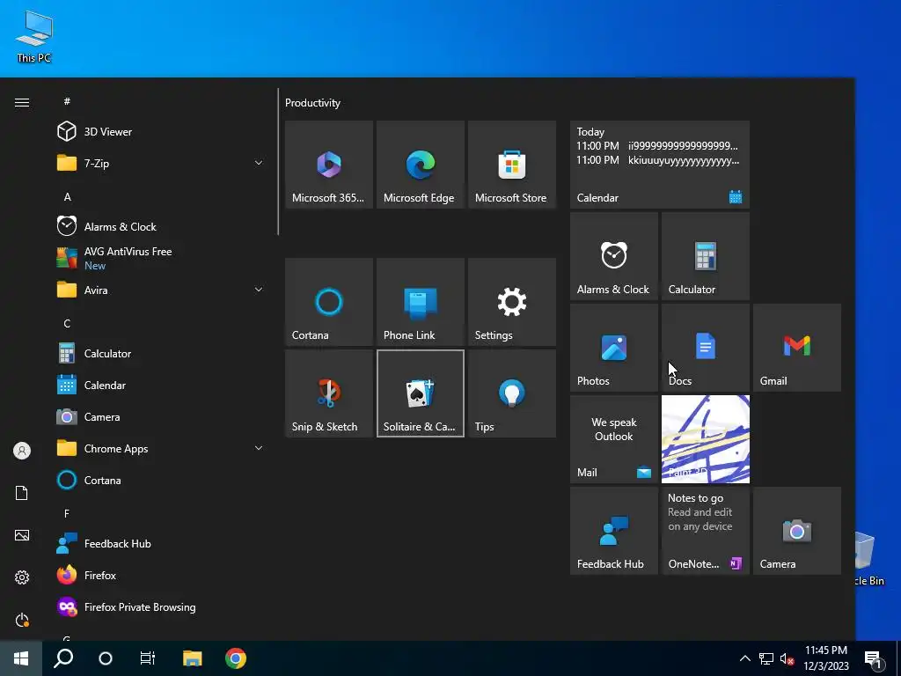Click the muted volume icon in tray
901x676 pixels.
(787, 658)
